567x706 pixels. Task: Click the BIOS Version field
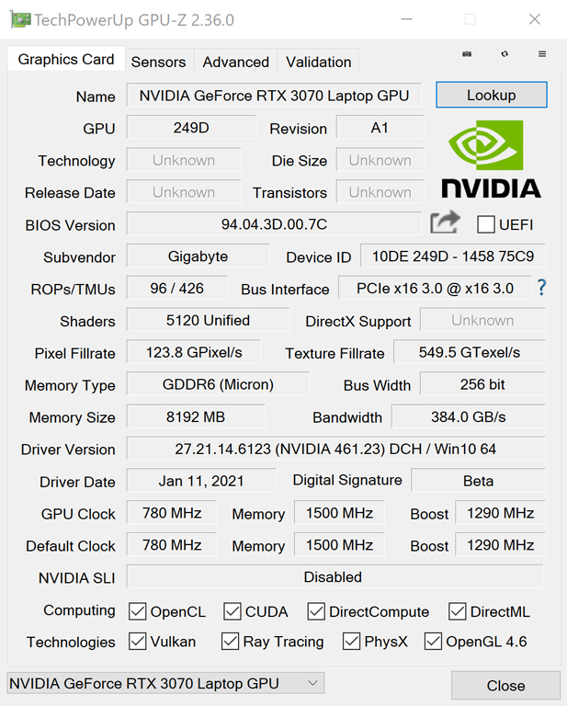[x=274, y=224]
